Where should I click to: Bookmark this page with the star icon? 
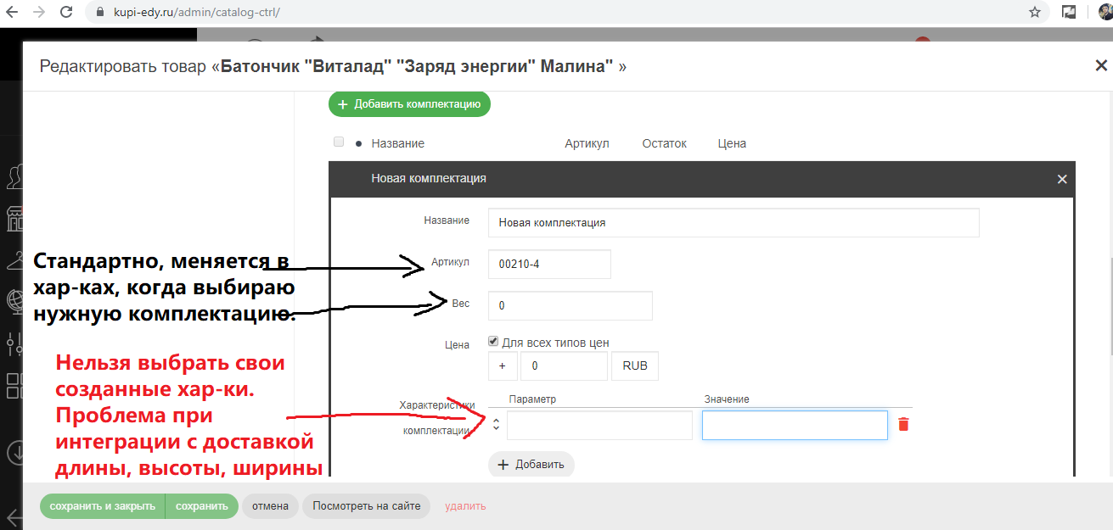(1035, 12)
